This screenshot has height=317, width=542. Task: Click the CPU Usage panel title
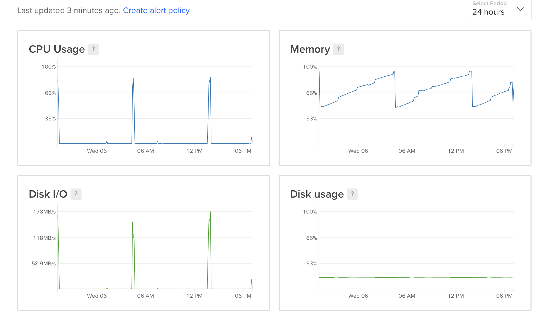pyautogui.click(x=56, y=49)
